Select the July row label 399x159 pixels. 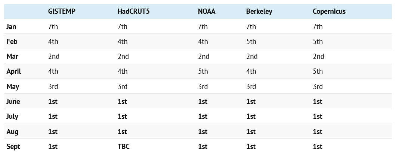(12, 117)
